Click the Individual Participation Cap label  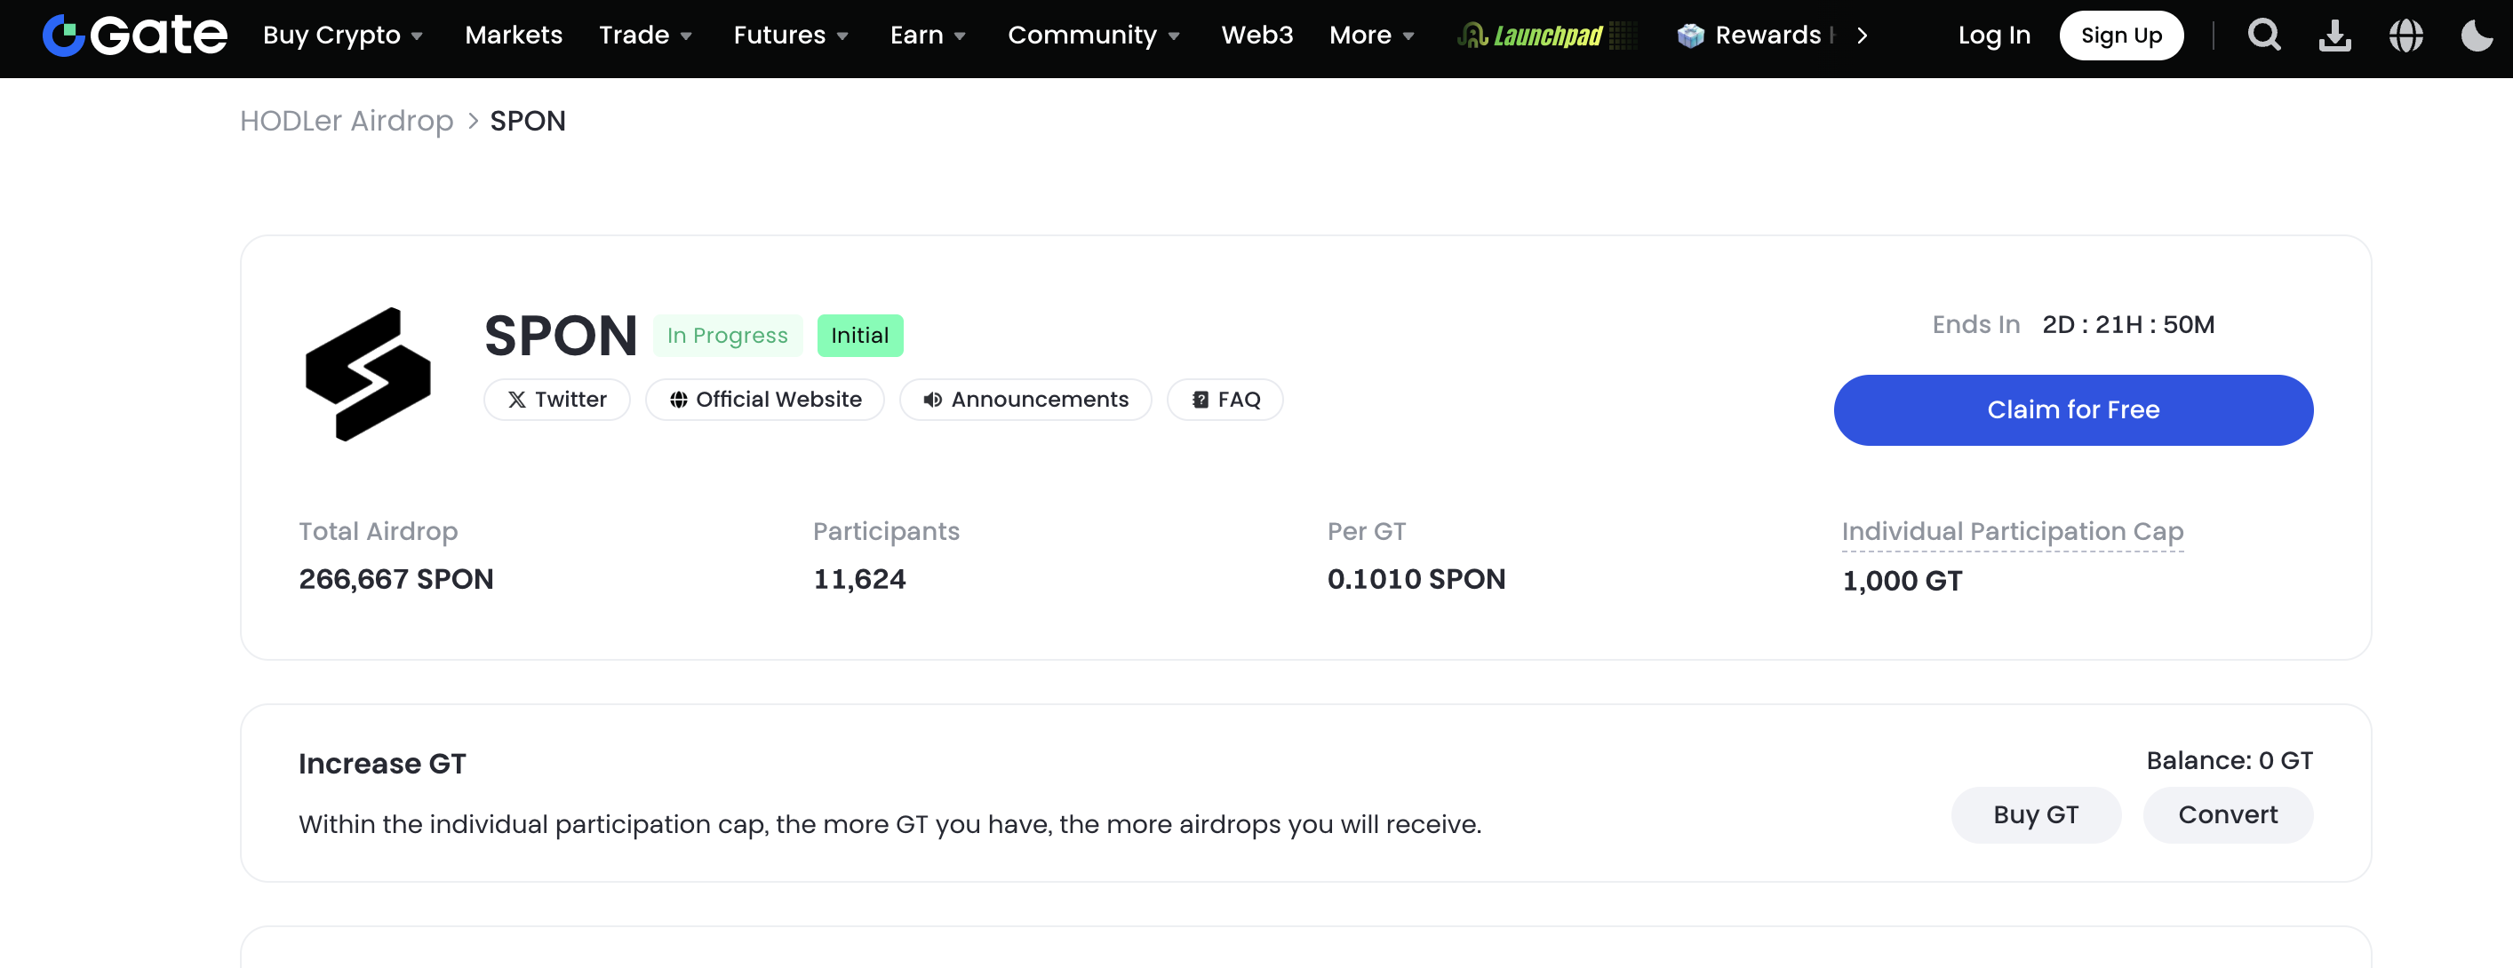(x=2013, y=531)
